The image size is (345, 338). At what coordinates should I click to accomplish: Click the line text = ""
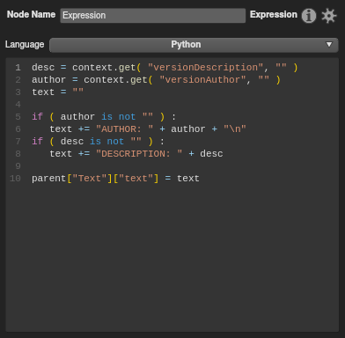[58, 92]
